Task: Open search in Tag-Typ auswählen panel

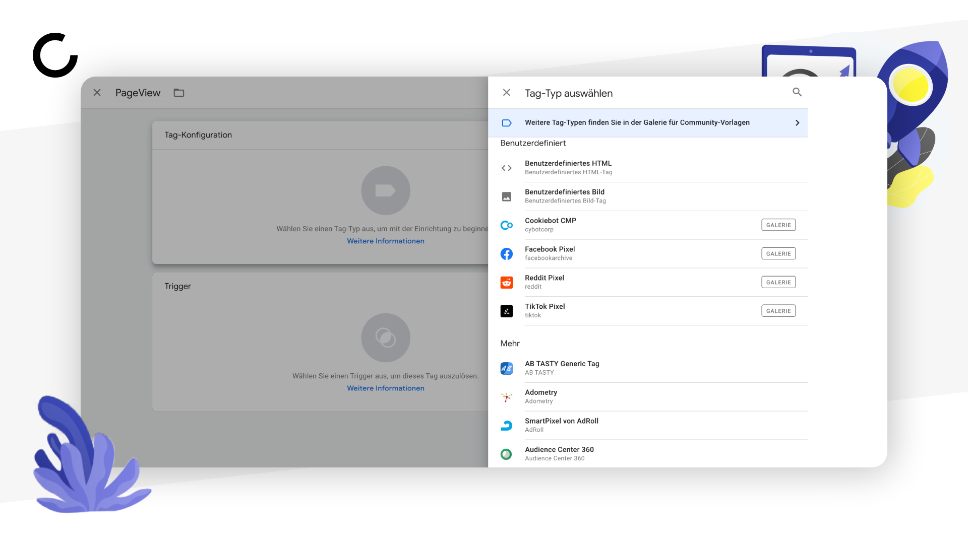Action: [797, 92]
